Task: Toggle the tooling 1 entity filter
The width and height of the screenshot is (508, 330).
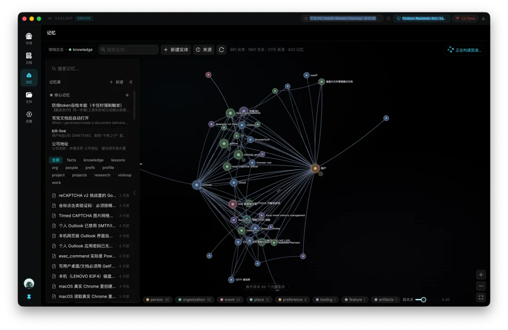Action: 326,299
